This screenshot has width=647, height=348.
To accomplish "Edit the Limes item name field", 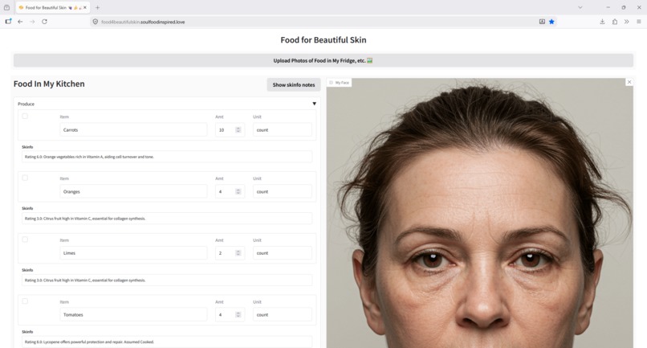I will pos(133,253).
